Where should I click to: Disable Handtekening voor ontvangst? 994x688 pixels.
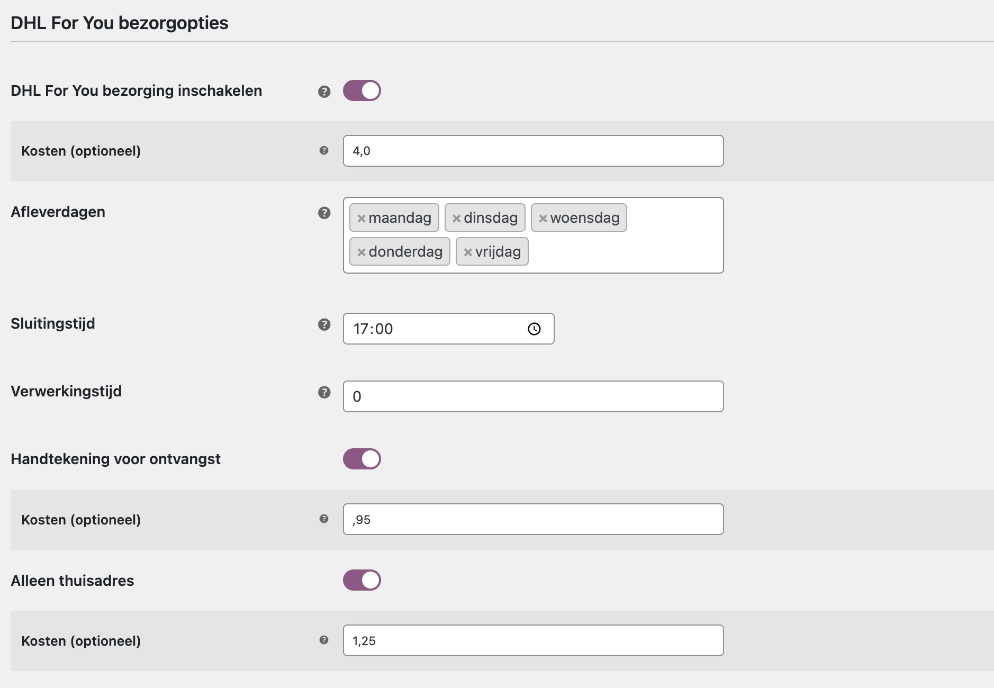pyautogui.click(x=362, y=459)
